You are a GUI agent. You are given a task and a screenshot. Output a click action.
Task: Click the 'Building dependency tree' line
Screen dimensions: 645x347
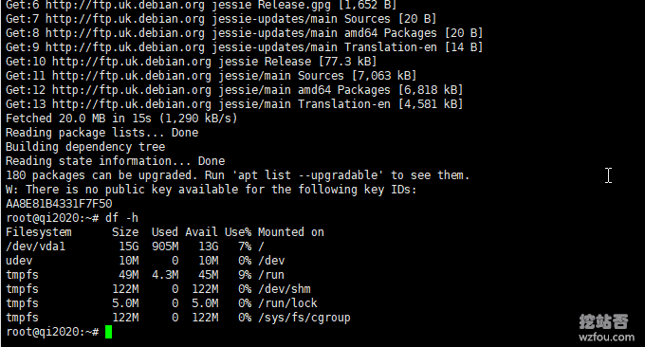85,147
